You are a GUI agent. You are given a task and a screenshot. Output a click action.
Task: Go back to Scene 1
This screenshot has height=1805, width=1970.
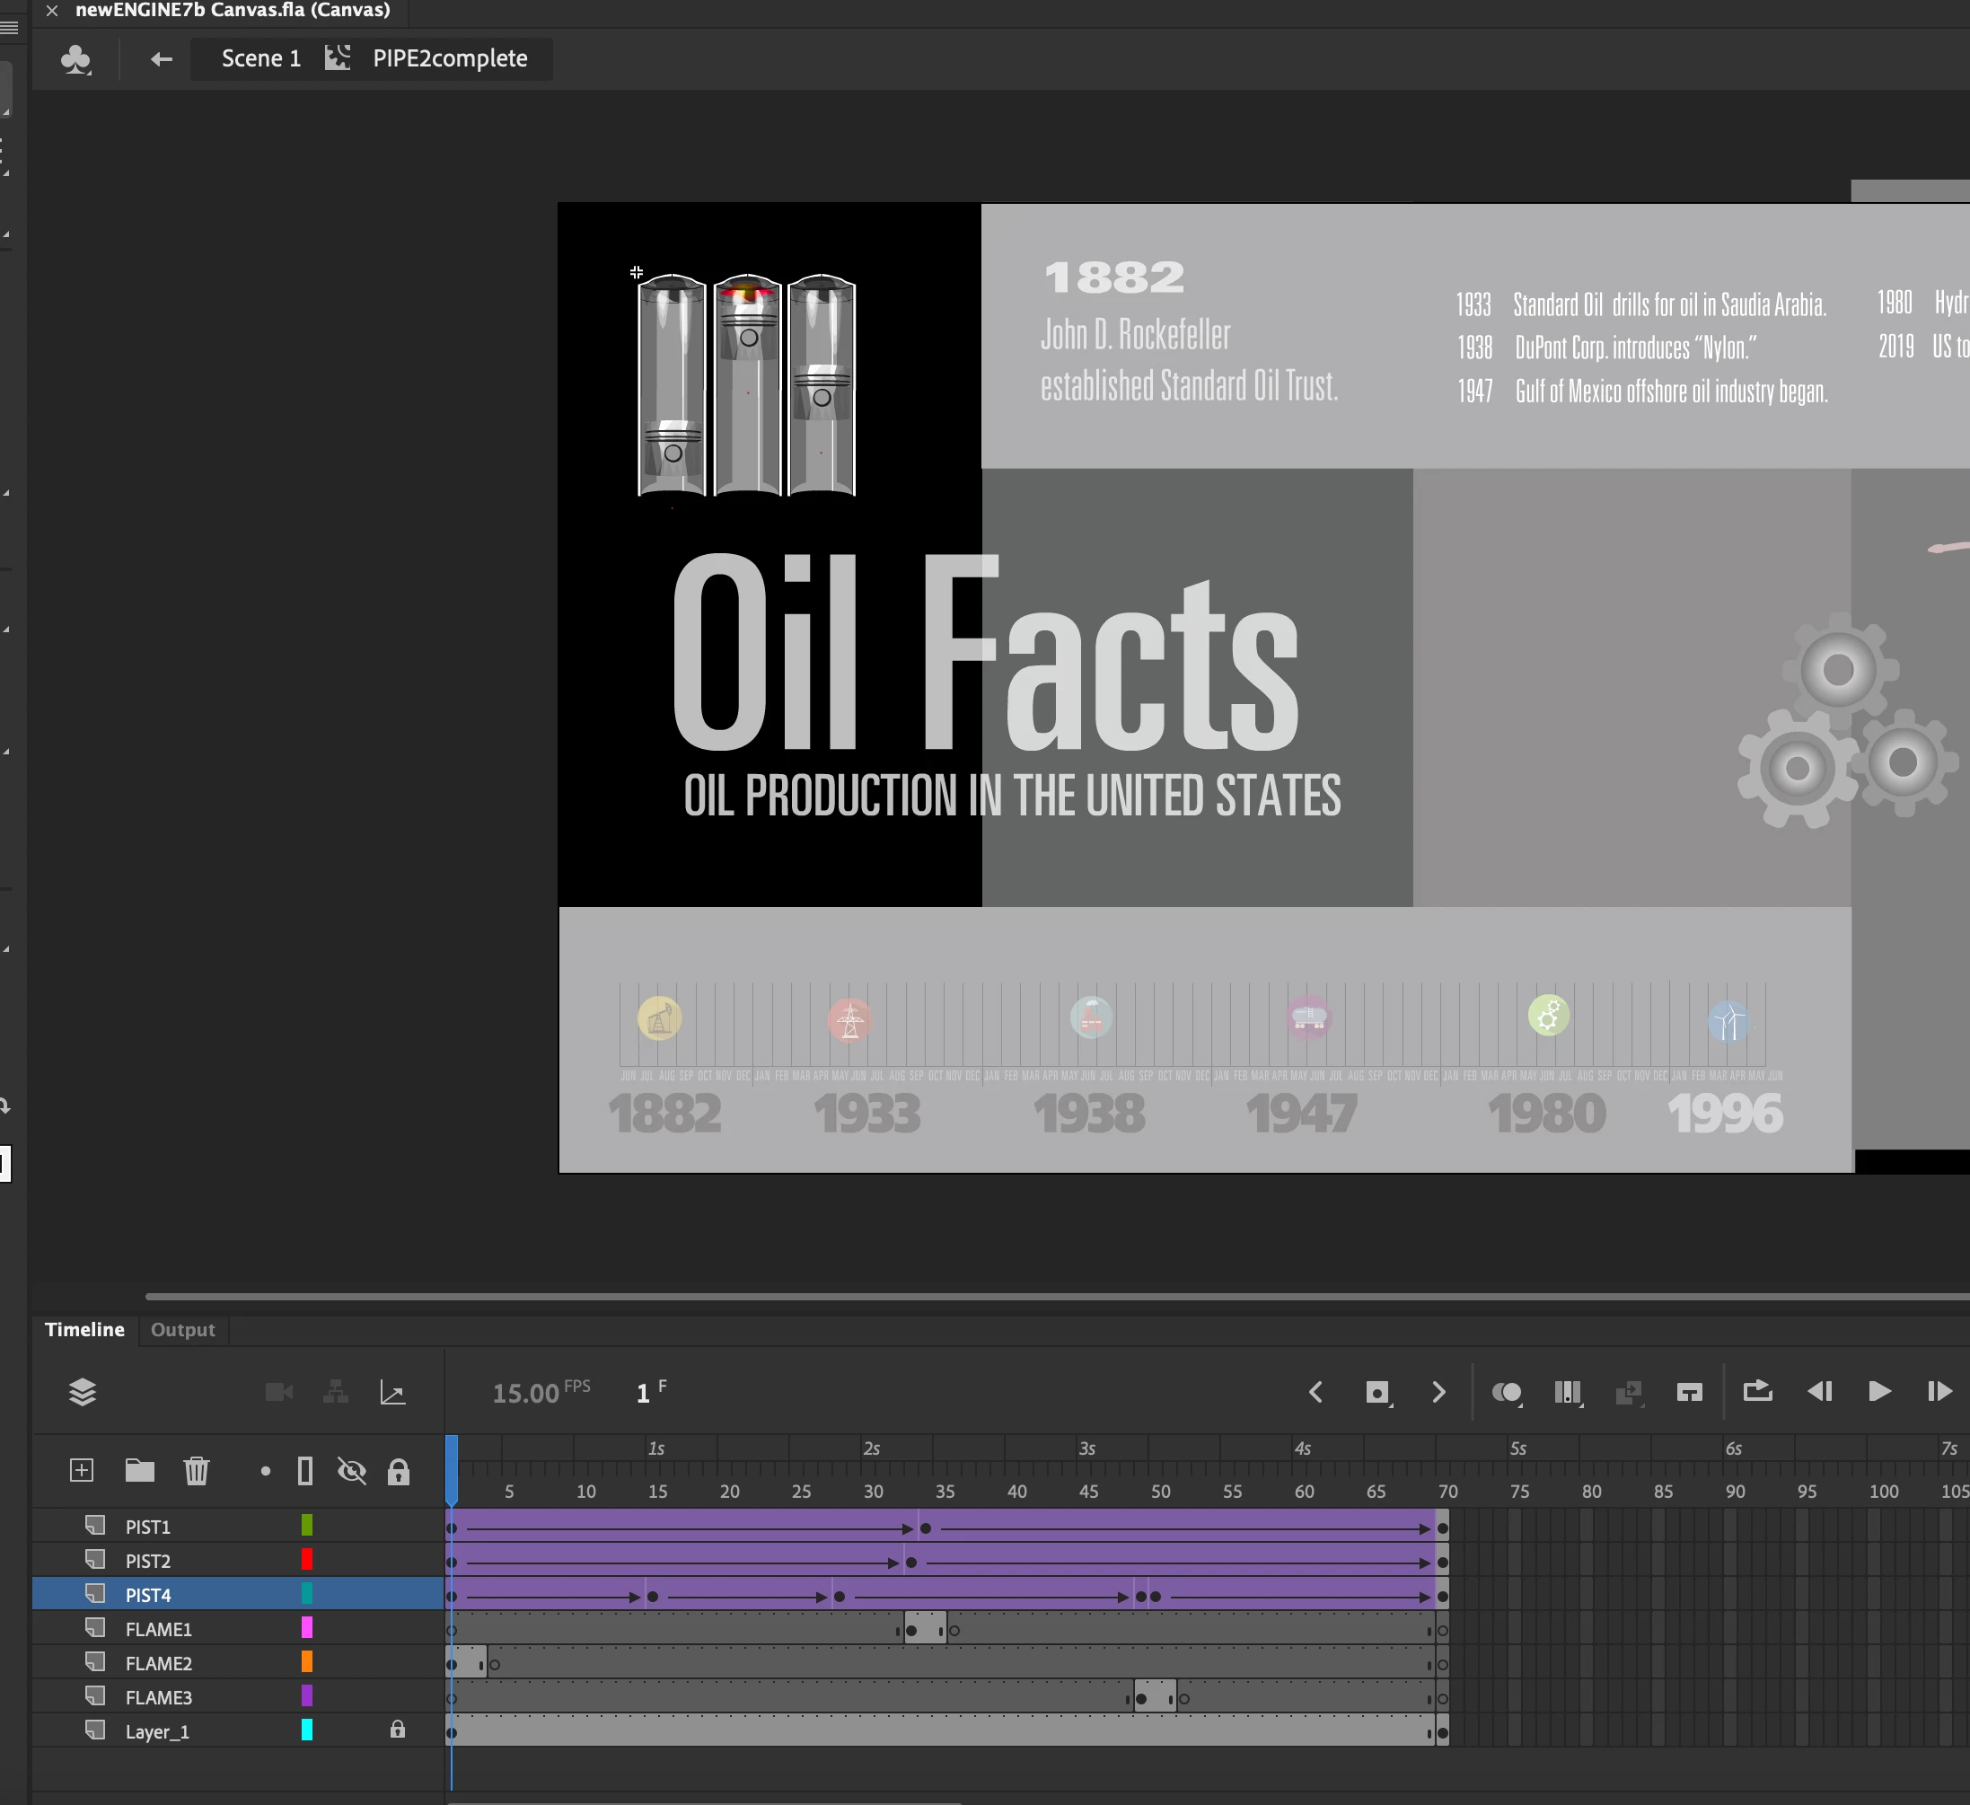pos(261,58)
